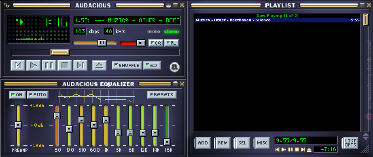Click the Now Playing (1 of 2) header
Screen dimensions: 373x157
click(277, 16)
